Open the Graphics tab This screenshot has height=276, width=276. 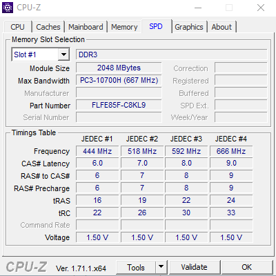189,27
